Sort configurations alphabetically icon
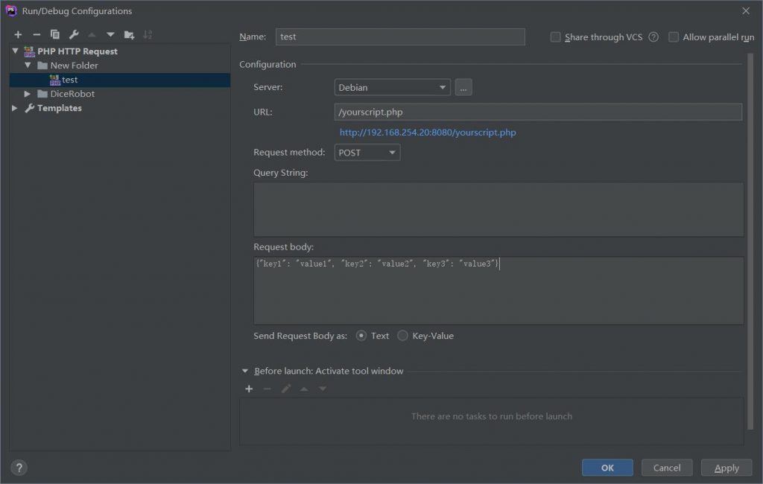This screenshot has height=484, width=763. coord(148,34)
